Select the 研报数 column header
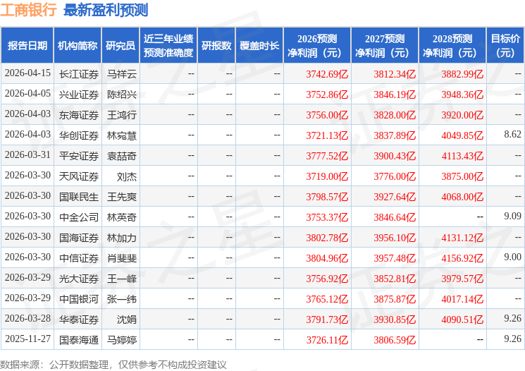The width and height of the screenshot is (525, 371). pyautogui.click(x=216, y=46)
